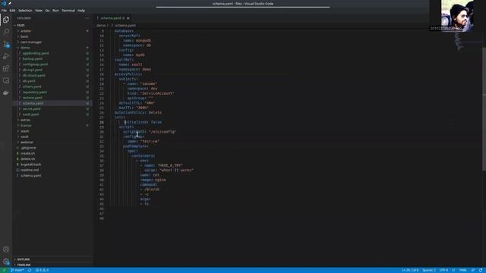Click YAML language mode in status bar

pos(463,270)
